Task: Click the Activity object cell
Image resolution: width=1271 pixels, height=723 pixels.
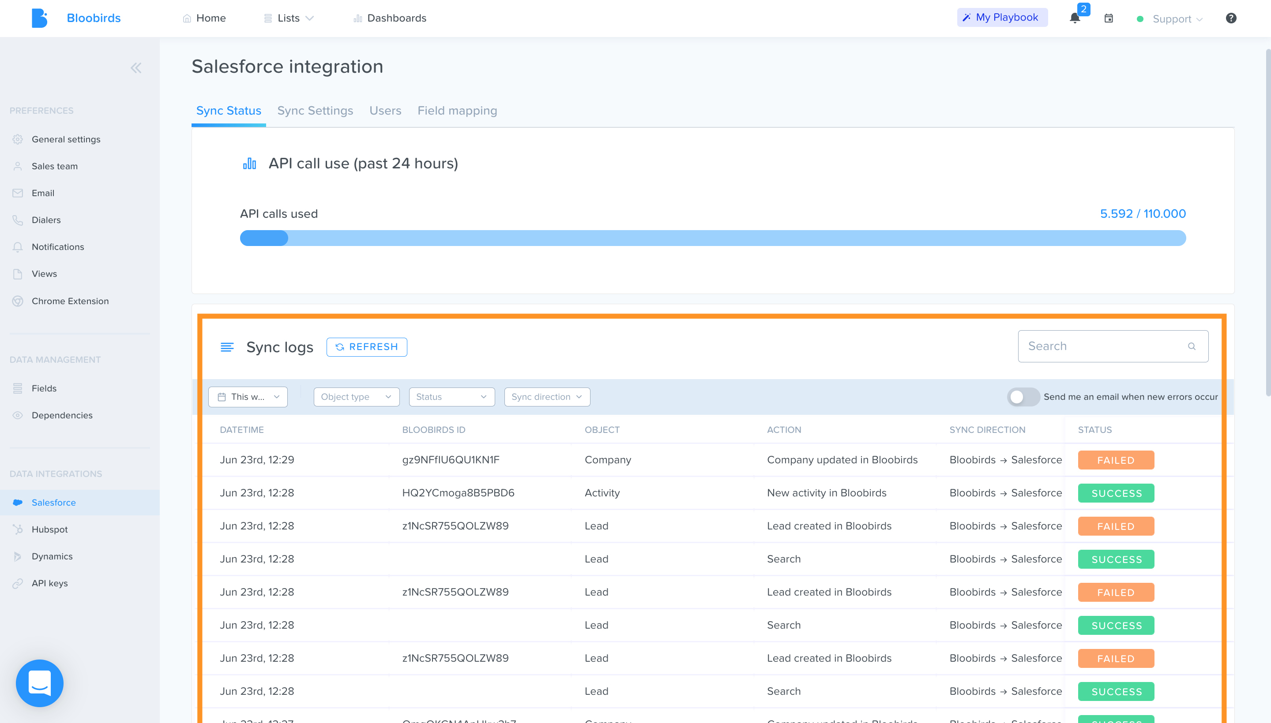Action: tap(602, 493)
